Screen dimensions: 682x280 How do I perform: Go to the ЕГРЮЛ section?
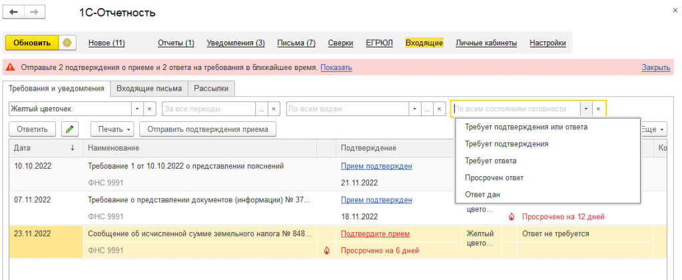click(x=379, y=43)
